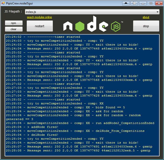
Task: Select log line 'bids found == 5'
Action: 65,107
